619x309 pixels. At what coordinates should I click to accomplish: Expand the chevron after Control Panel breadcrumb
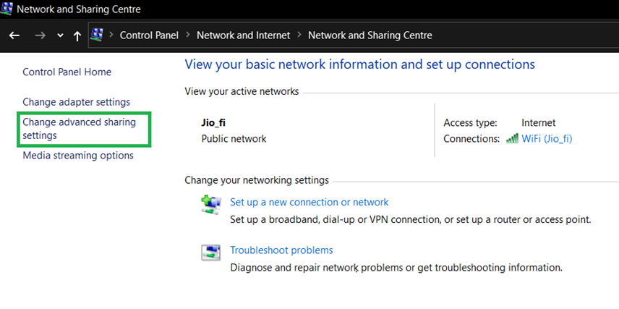point(188,35)
